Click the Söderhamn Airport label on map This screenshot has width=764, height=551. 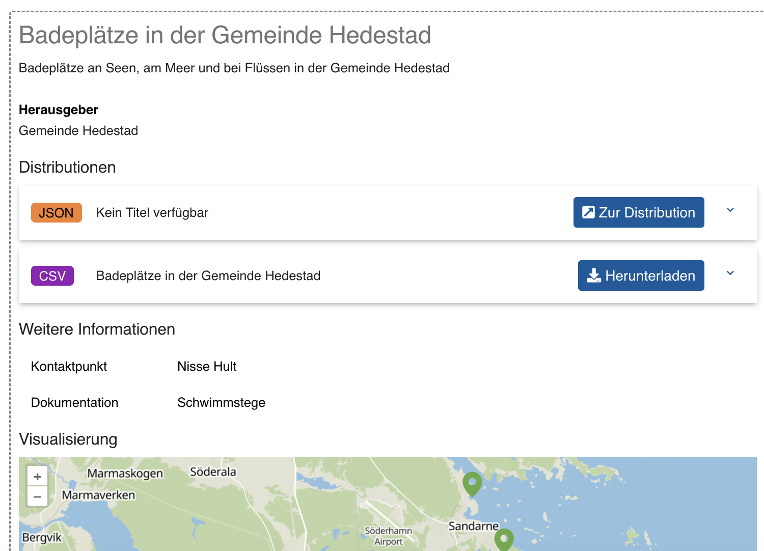[x=388, y=536]
